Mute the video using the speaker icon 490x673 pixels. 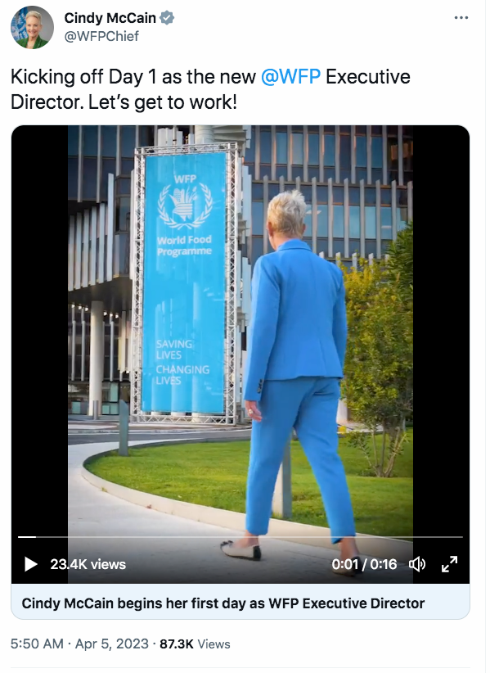point(416,564)
